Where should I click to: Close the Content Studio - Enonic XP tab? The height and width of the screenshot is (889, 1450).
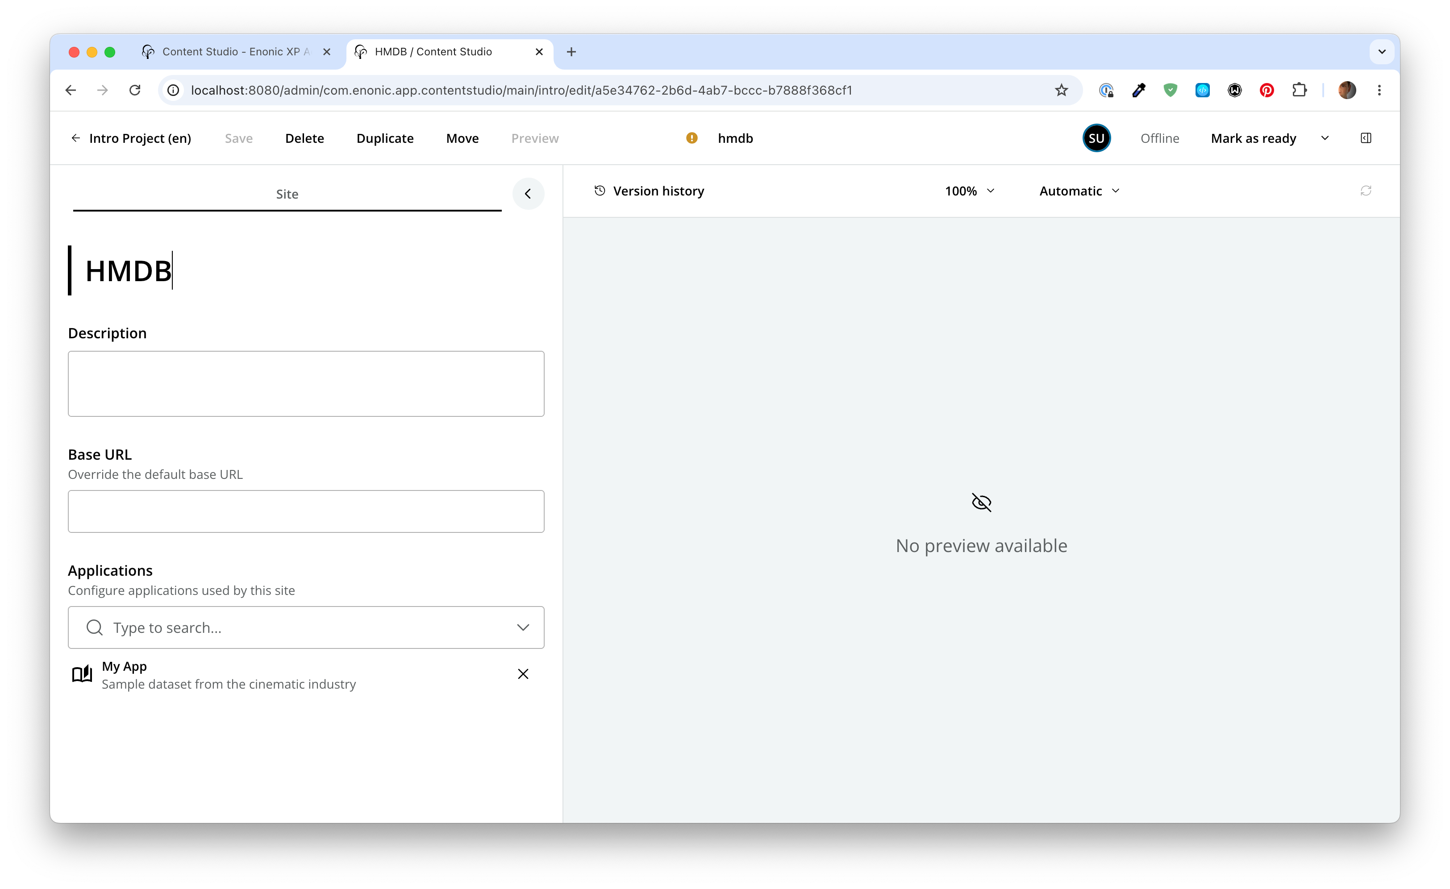click(x=327, y=52)
